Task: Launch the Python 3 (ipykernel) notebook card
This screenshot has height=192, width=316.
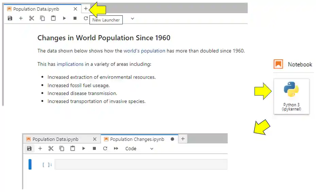Action: tap(292, 96)
